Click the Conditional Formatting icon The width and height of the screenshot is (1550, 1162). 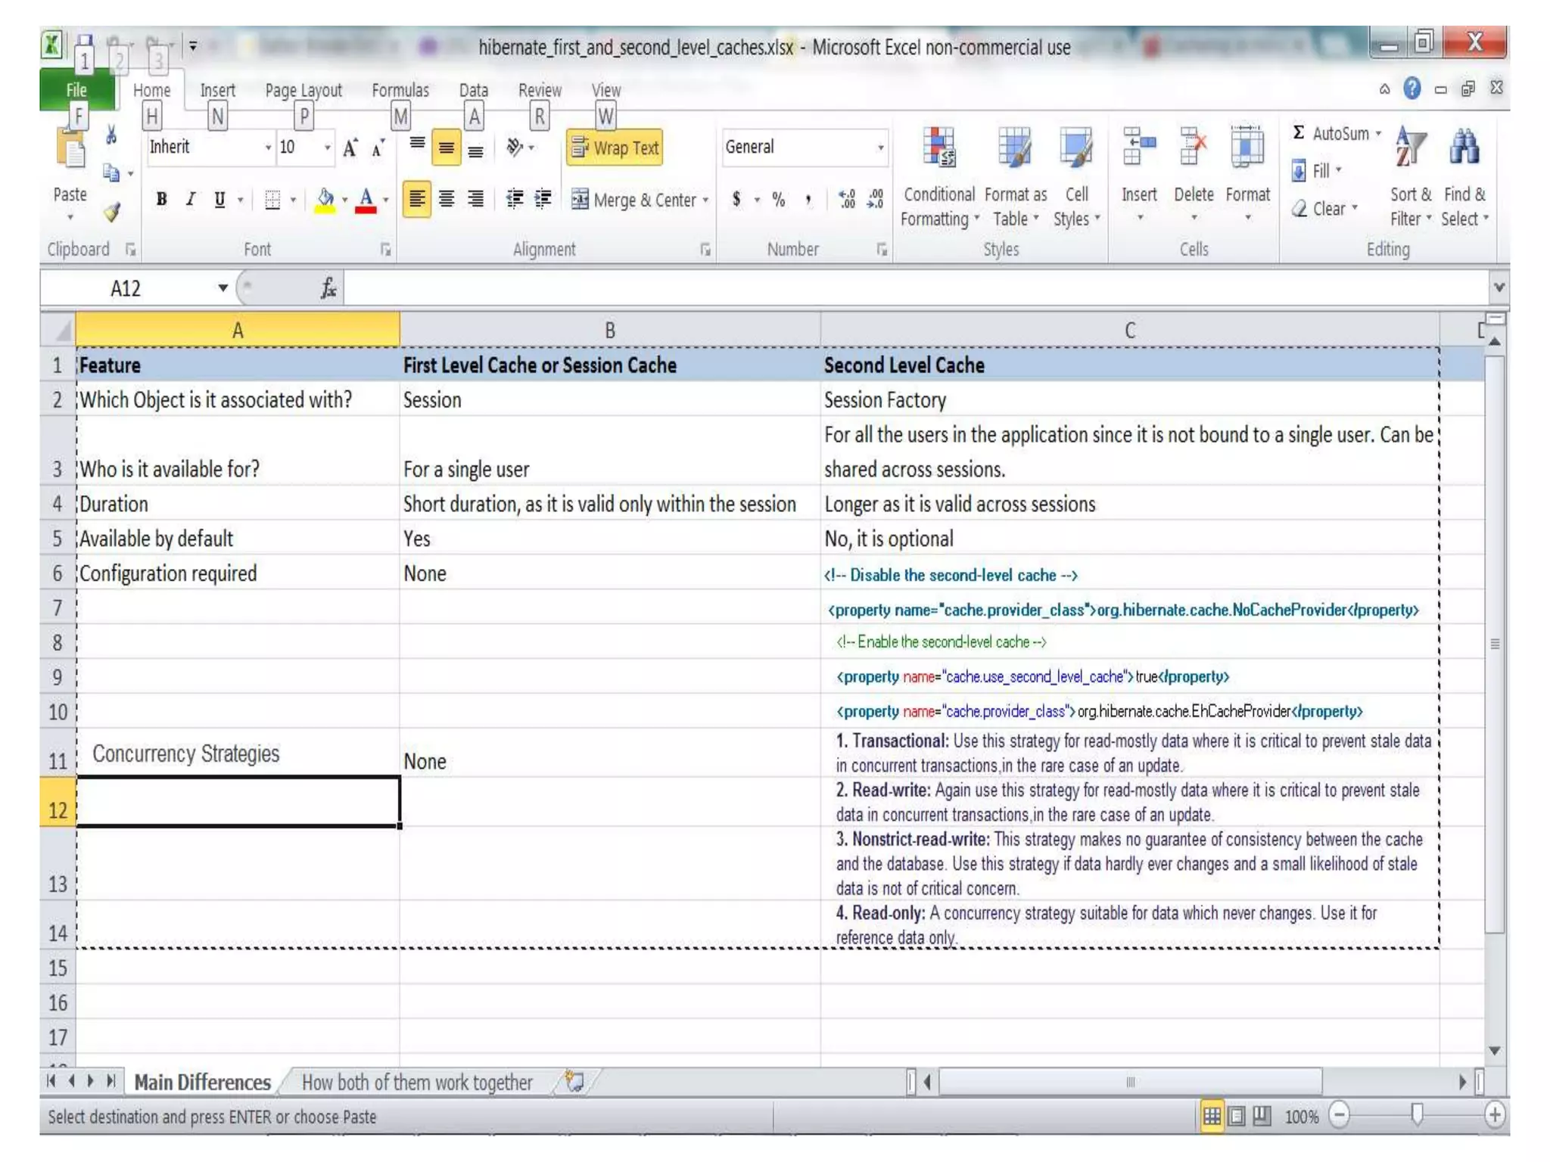938,148
